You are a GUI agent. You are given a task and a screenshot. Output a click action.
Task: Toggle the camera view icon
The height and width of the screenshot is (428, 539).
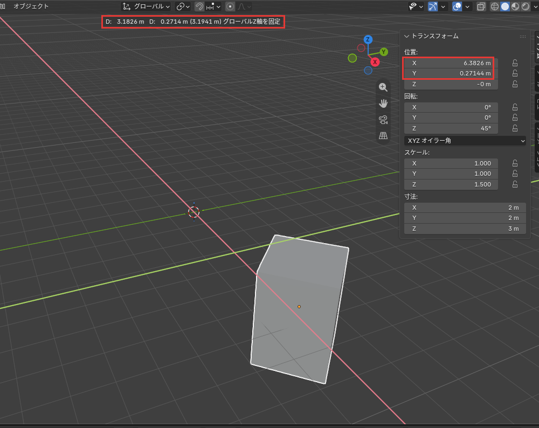tap(383, 120)
